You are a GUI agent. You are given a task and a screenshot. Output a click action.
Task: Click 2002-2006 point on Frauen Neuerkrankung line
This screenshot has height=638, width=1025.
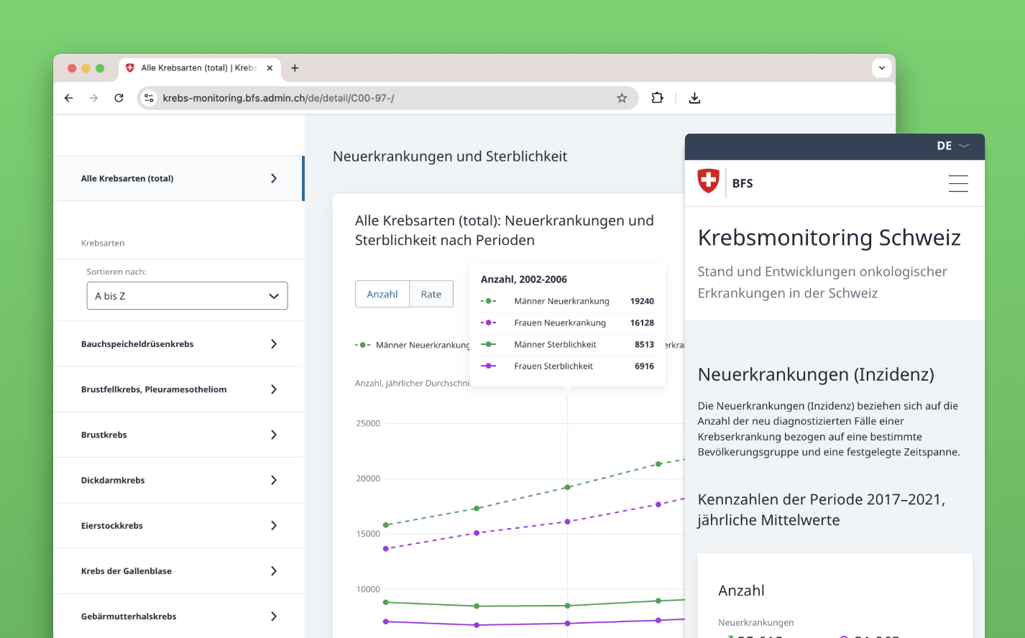[567, 522]
